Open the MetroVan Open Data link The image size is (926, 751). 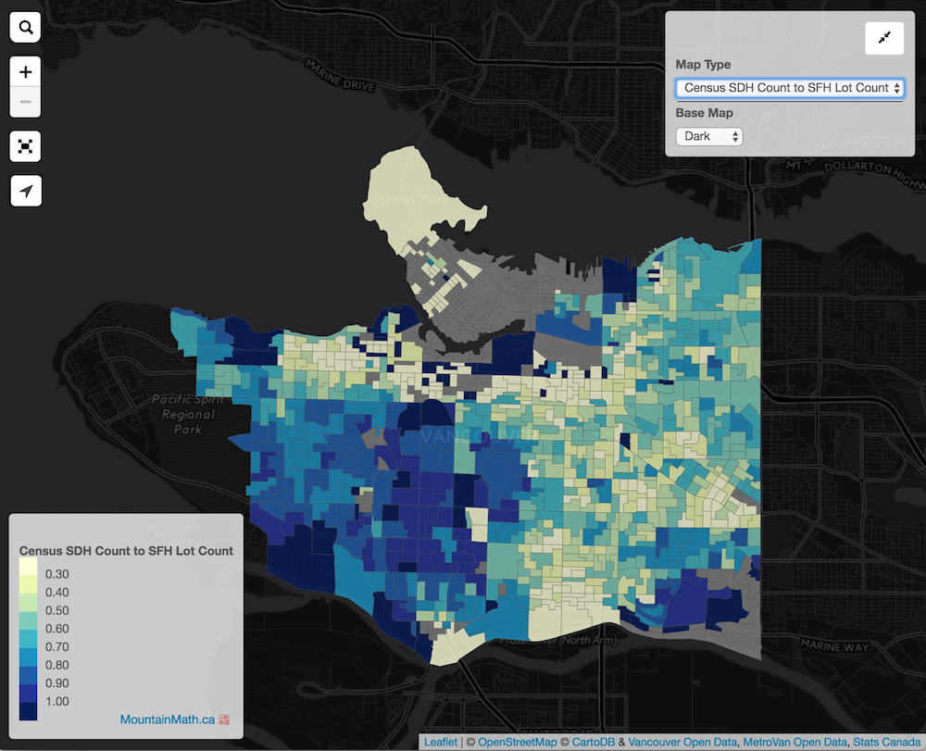tap(795, 742)
